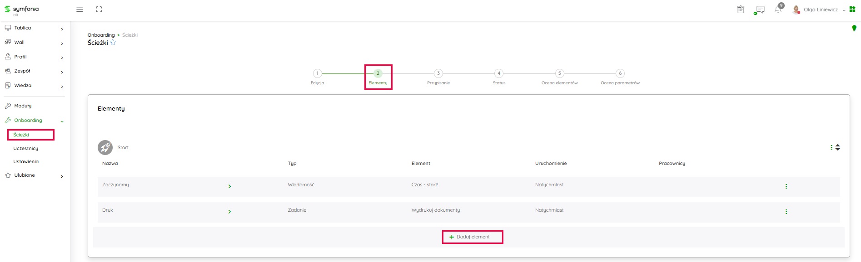Go to step 4 Status

click(499, 73)
